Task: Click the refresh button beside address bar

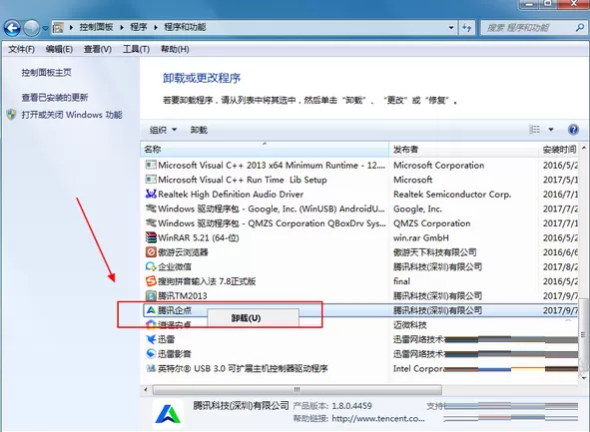Action: click(466, 28)
